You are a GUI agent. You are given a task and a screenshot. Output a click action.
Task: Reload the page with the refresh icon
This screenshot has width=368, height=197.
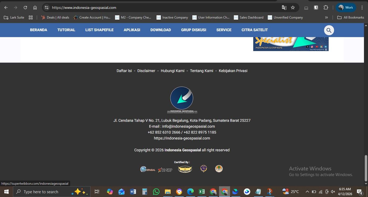pos(25,8)
